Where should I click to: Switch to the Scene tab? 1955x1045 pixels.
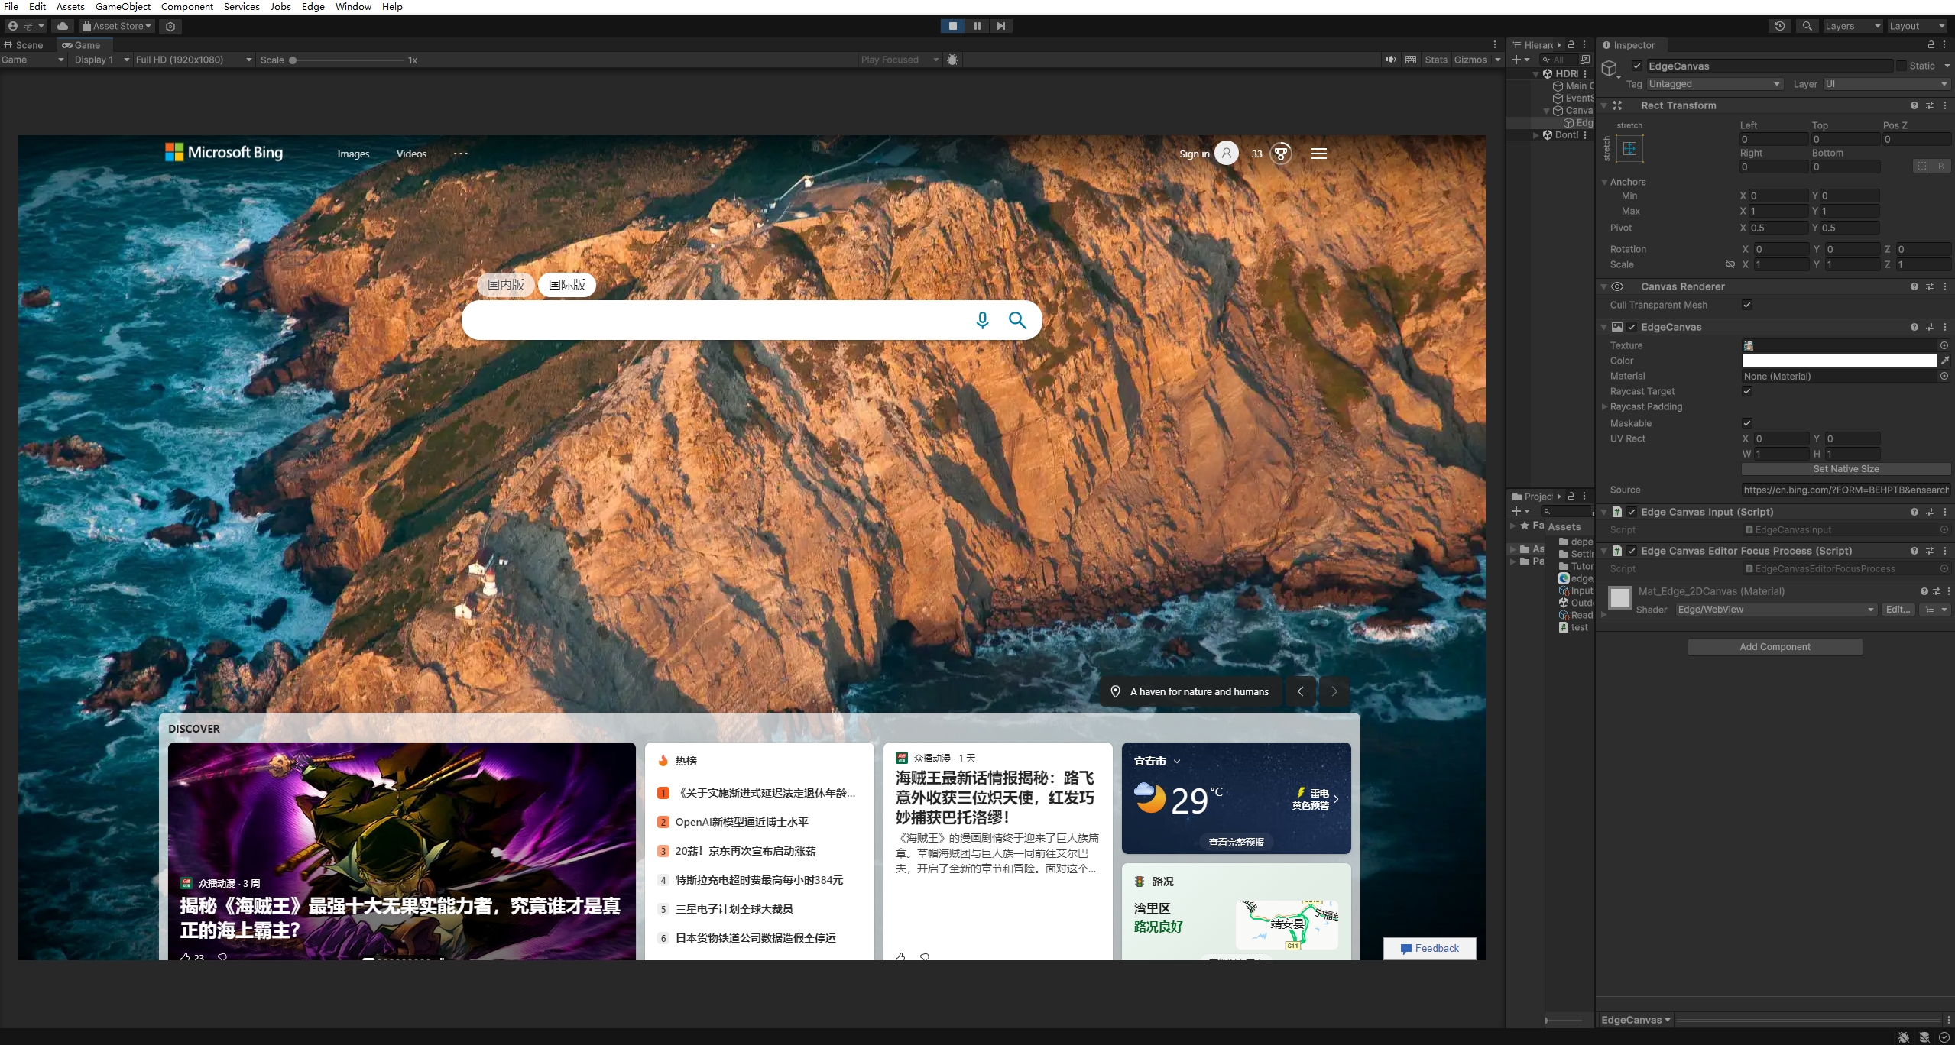click(24, 45)
